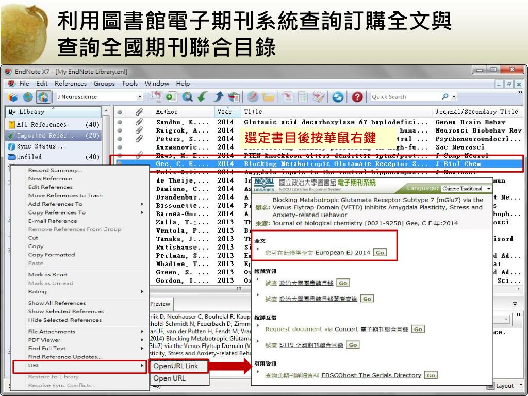Image resolution: width=528 pixels, height=396 pixels.
Task: Open STPI 全國期刊聯合目錄 link
Action: [311, 345]
